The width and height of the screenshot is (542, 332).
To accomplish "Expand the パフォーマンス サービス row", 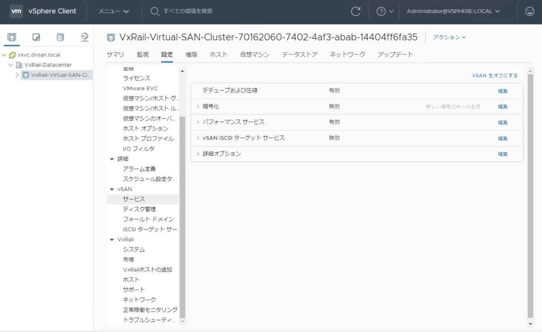I will click(198, 122).
